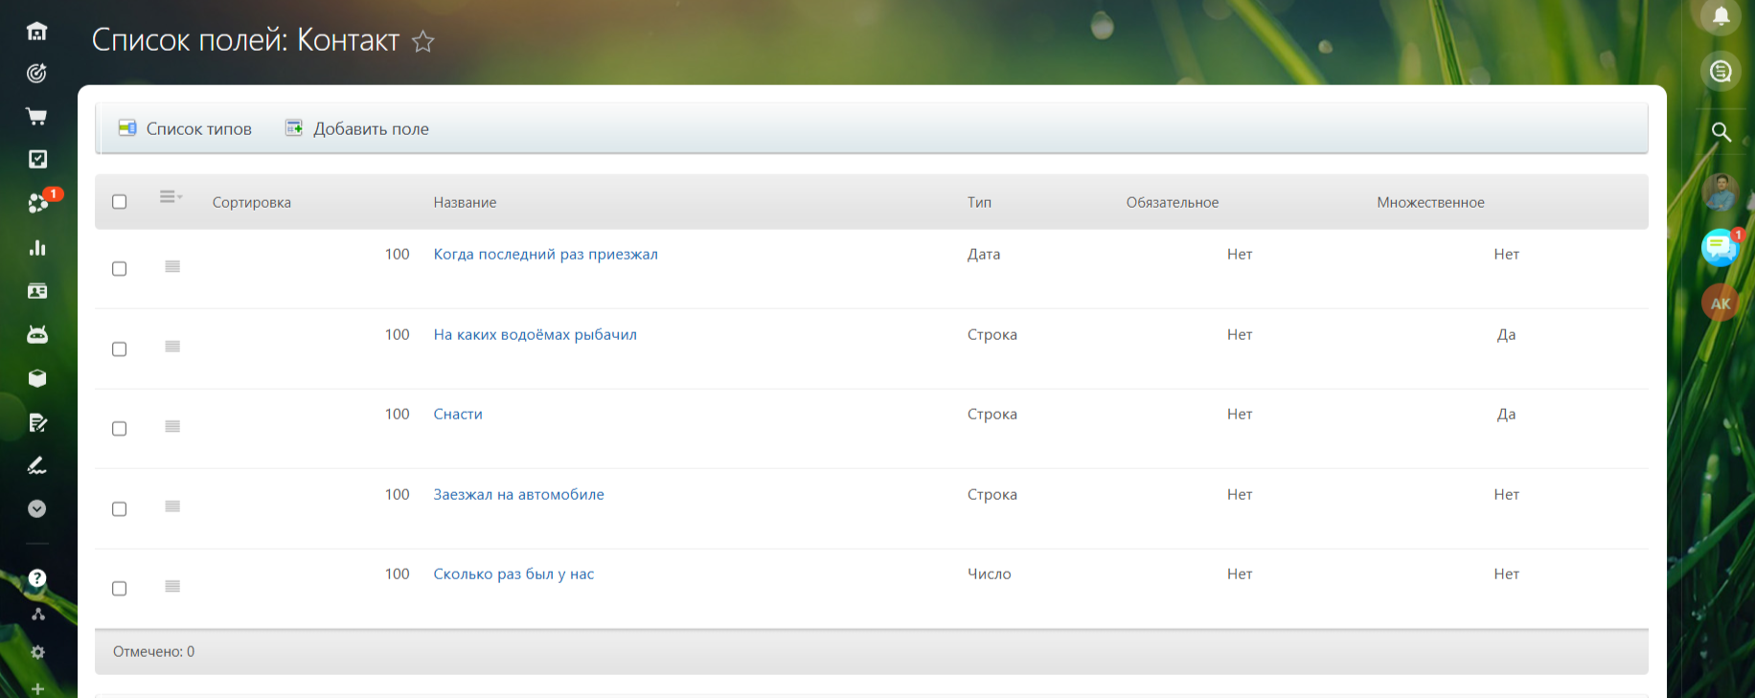Screen dimensions: 1755x698
Task: Click Список типов in the toolbar
Action: click(x=186, y=129)
